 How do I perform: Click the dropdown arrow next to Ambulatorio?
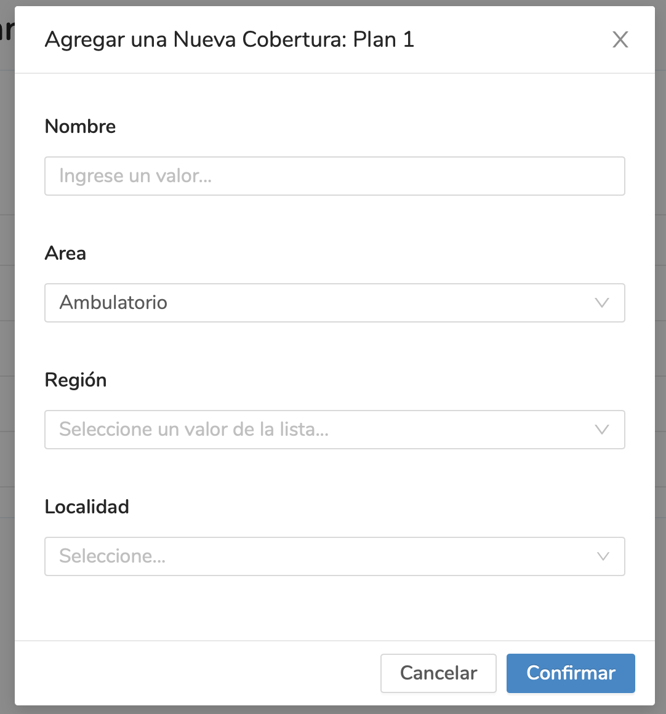(601, 303)
